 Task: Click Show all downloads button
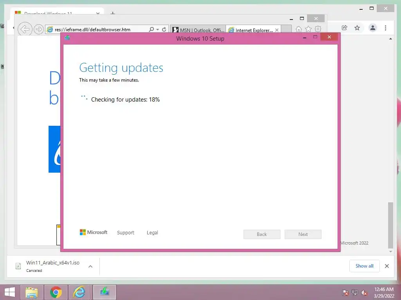365,266
